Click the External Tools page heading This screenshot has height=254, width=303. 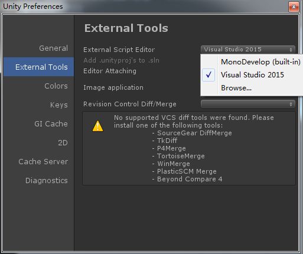(x=126, y=28)
